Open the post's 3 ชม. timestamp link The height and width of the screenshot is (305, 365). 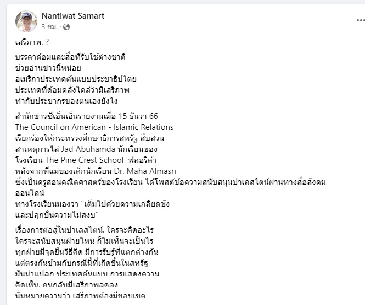point(49,27)
